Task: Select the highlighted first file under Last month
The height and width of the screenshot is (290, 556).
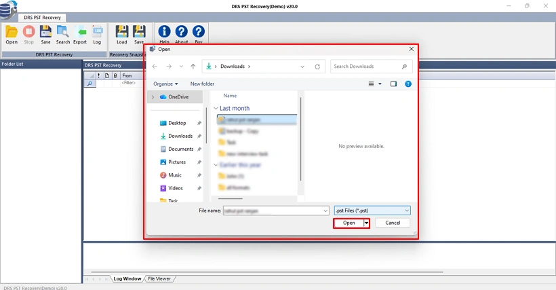Action: point(257,120)
